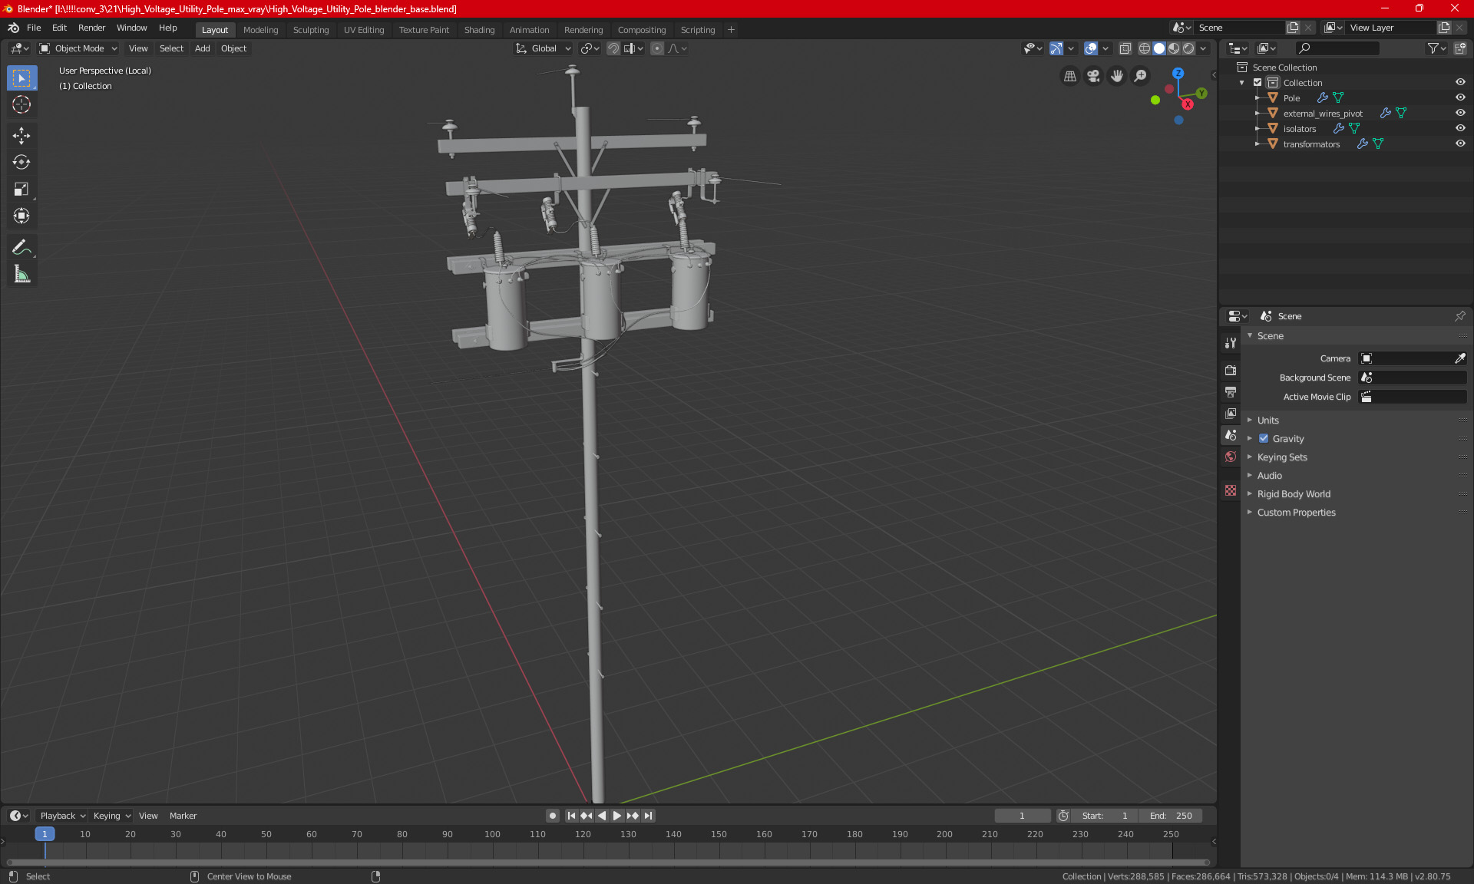Choose the Move tool
This screenshot has width=1474, height=884.
(x=21, y=136)
